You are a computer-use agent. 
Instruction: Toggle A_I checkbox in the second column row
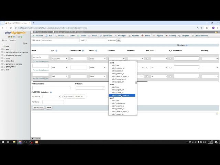coord(170,67)
